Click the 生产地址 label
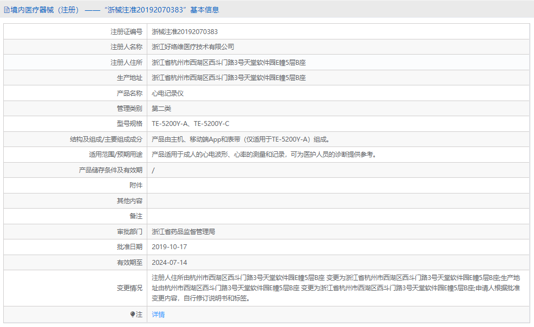534x327 pixels. coord(129,78)
